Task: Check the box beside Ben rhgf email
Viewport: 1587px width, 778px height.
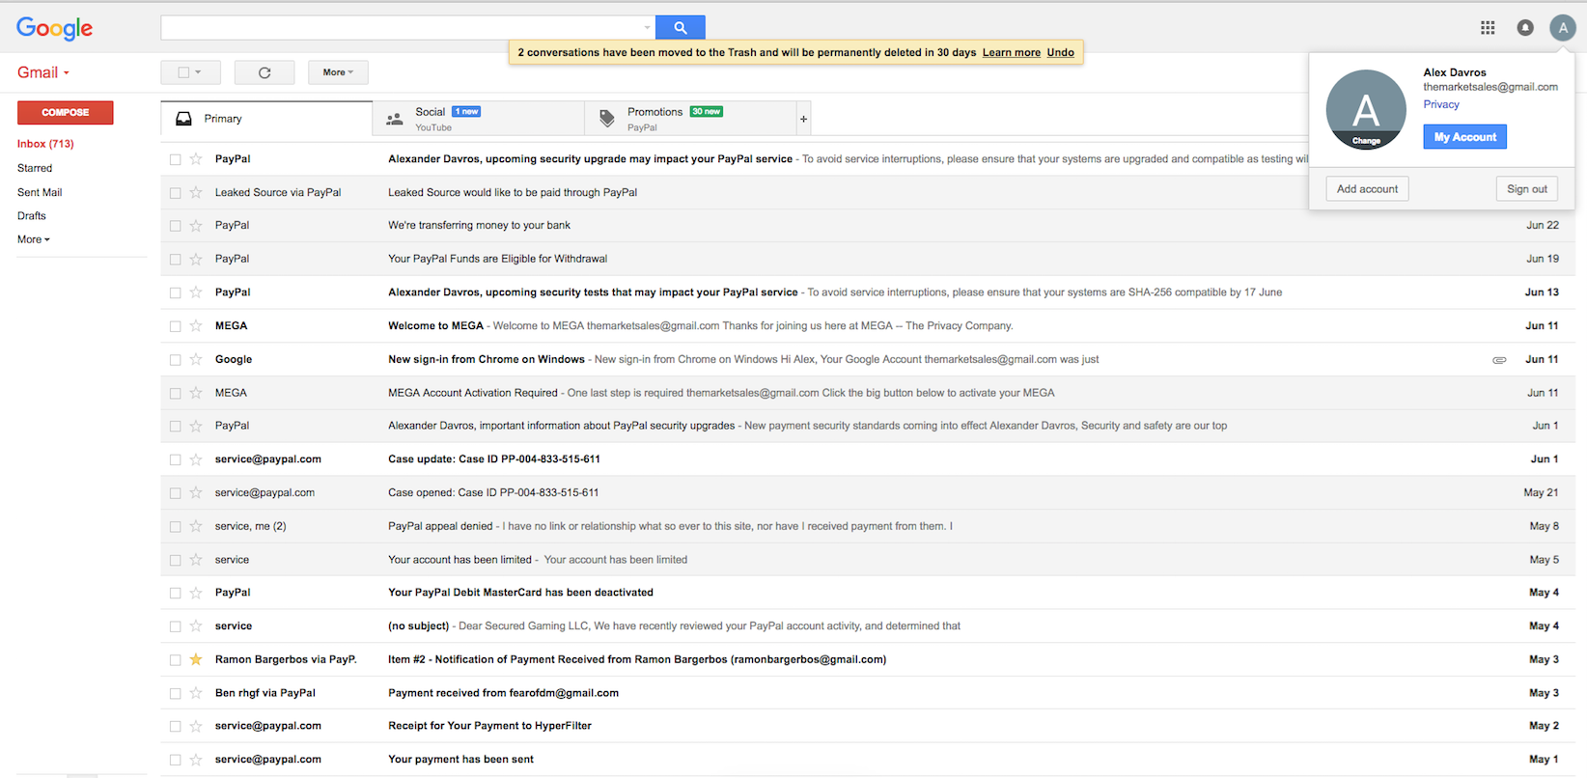Action: 176,694
